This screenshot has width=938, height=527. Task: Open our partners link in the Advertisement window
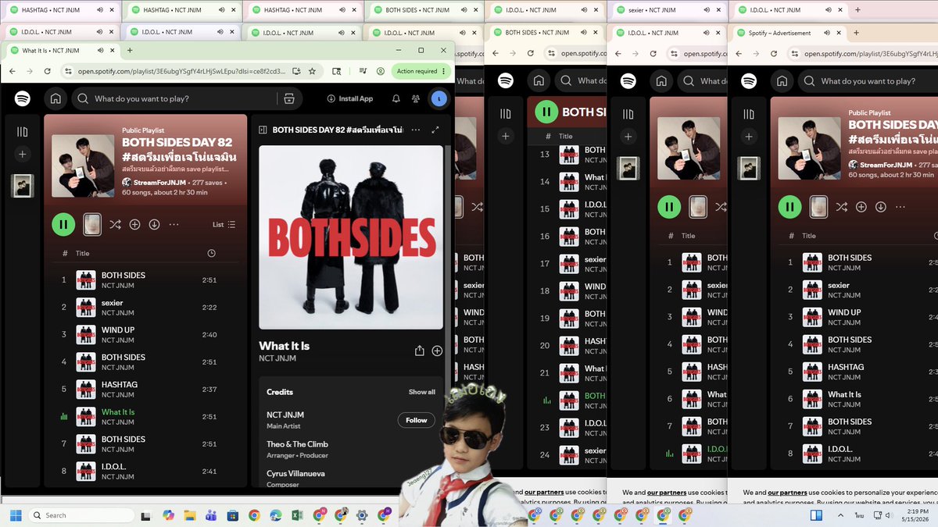[787, 493]
